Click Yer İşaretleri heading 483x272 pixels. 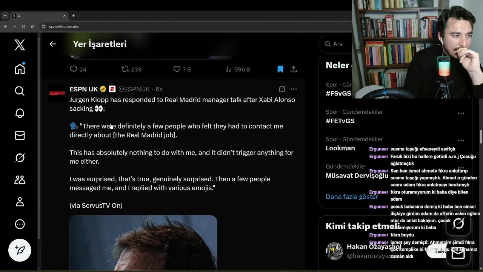click(x=100, y=44)
